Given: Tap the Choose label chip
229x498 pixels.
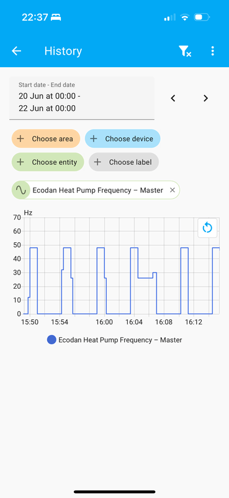Looking at the screenshot, I should tap(124, 162).
